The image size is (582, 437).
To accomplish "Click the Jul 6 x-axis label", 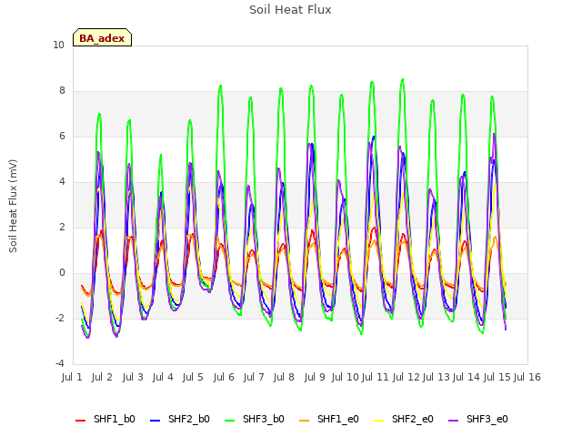I will [224, 377].
